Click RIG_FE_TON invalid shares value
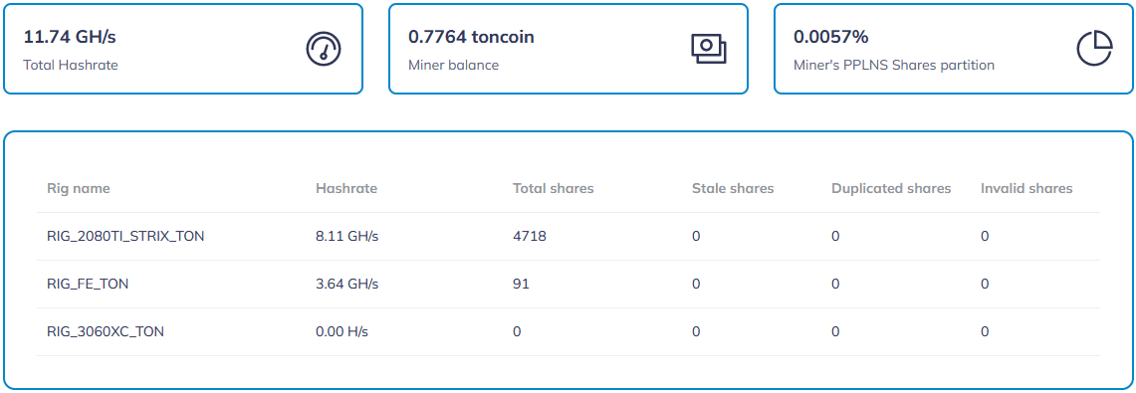Image resolution: width=1136 pixels, height=393 pixels. 985,284
